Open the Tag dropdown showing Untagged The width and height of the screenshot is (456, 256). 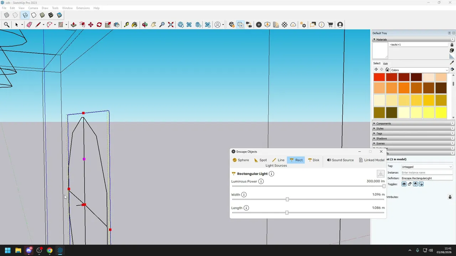[x=426, y=167]
